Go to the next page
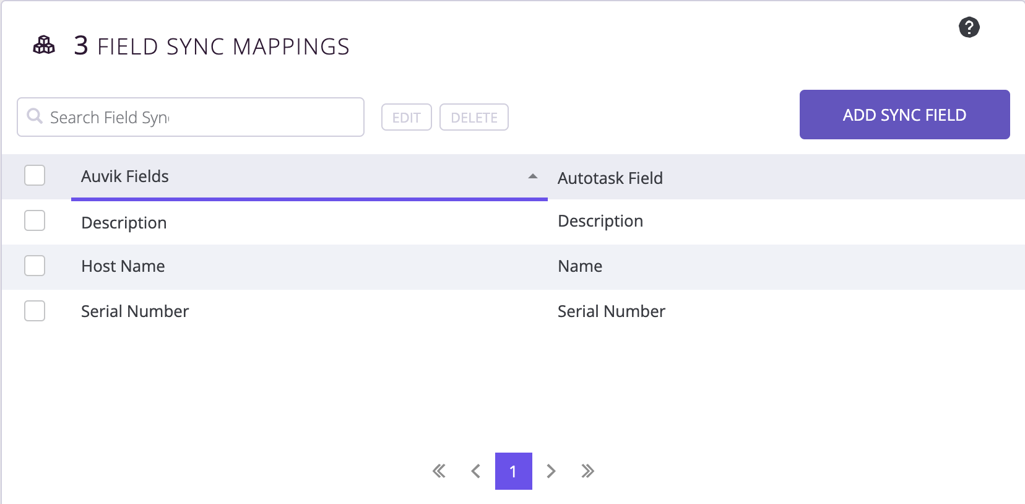Image resolution: width=1025 pixels, height=504 pixels. (551, 471)
